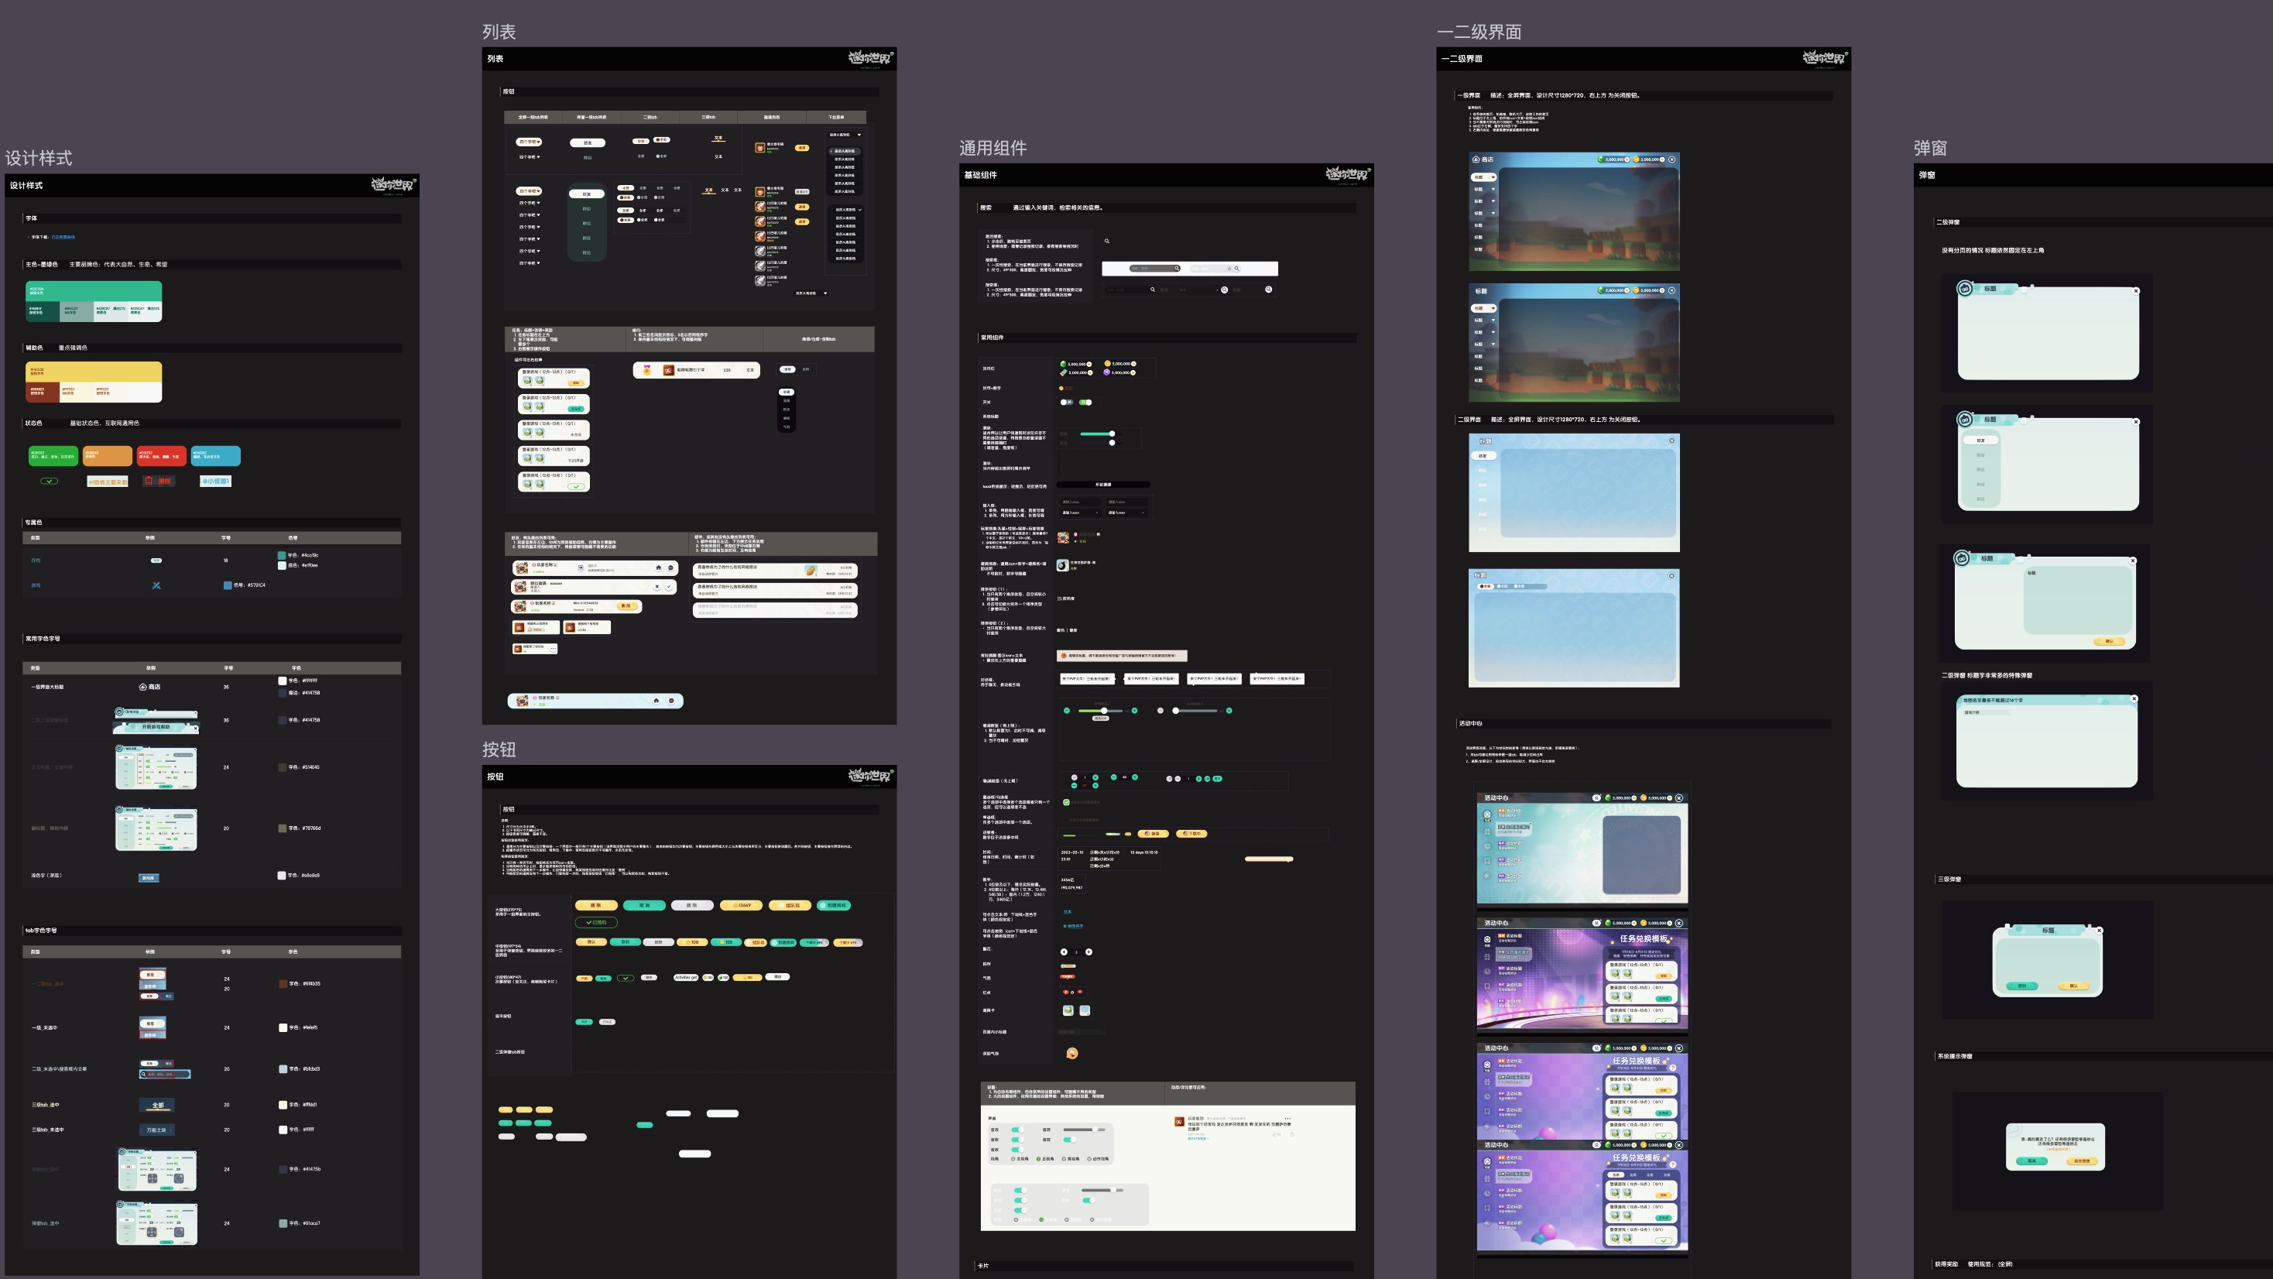Click player avatar icon in 基础组件 frame
Viewport: 2273px width, 1279px height.
[x=1062, y=537]
